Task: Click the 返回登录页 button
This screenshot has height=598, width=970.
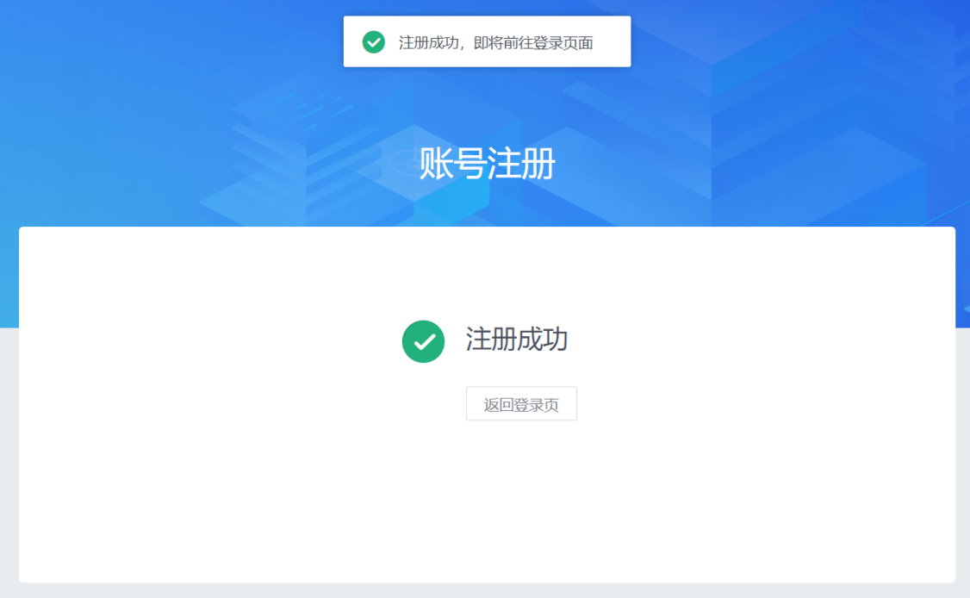Action: click(x=521, y=403)
